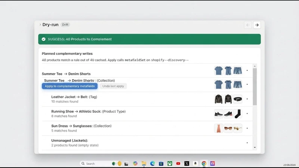
Task: Open dot menu for Unmanaged Jackets row
Action: click(247, 143)
